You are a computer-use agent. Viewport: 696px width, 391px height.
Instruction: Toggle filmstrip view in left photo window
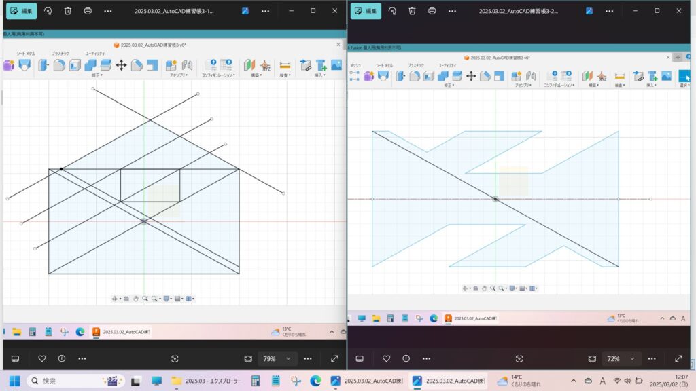coord(15,358)
